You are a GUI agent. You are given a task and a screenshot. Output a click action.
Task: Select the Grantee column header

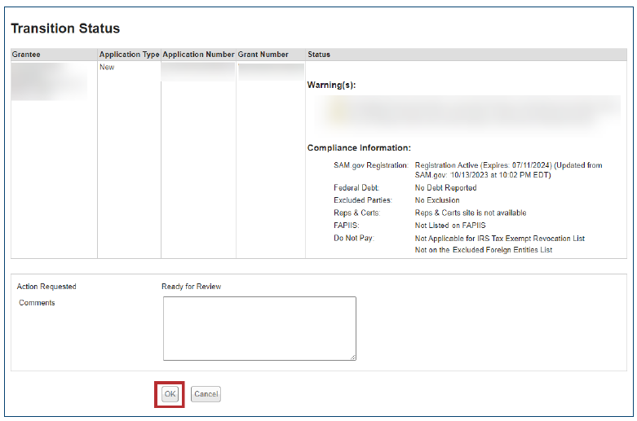tap(26, 55)
